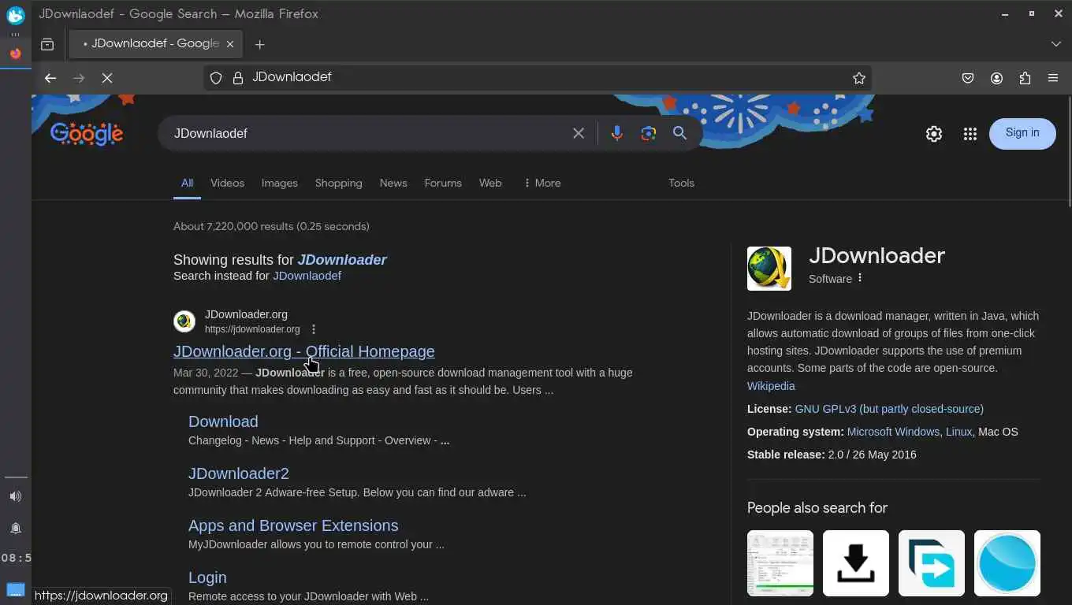Click the Sign in button
The image size is (1072, 605).
1022,133
